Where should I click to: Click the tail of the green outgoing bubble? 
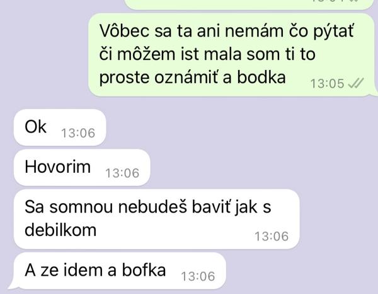[x=374, y=93]
